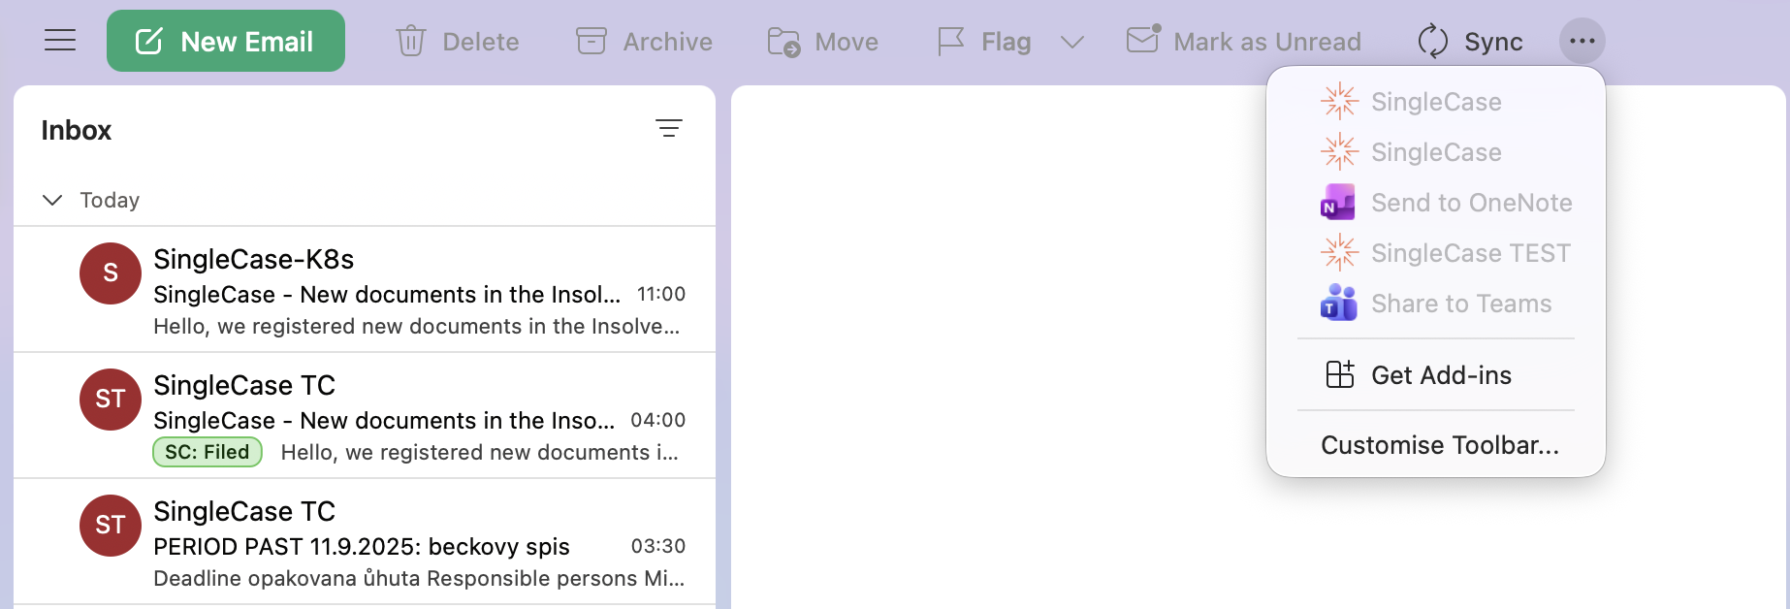Click the 03:30 timestamp

tap(658, 546)
